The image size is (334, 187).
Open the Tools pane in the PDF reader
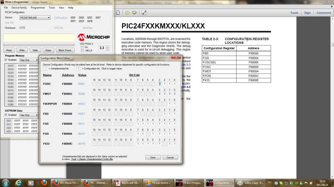(x=294, y=13)
